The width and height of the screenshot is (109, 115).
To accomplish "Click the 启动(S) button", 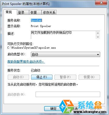I will point(18,77).
